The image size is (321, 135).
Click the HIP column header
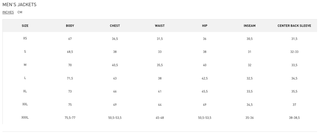coord(205,26)
